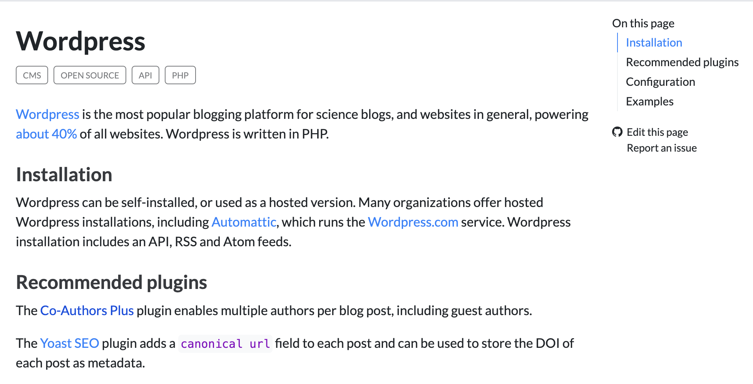Viewport: 753px width, 384px height.
Task: Click the Yoast SEO plugin link
Action: (x=69, y=344)
